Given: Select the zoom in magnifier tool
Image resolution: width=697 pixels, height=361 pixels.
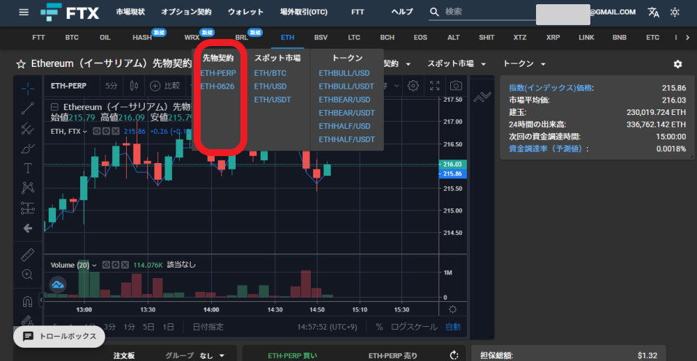Looking at the screenshot, I should click(28, 275).
